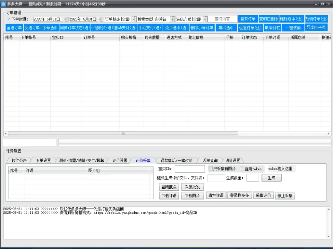Switch to 丢单查询 tab
Image resolution: width=333 pixels, height=249 pixels.
[210, 160]
